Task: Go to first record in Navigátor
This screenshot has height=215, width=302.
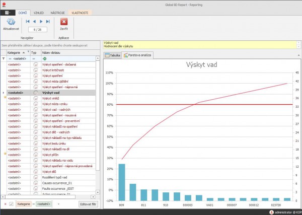Action: tap(28, 22)
